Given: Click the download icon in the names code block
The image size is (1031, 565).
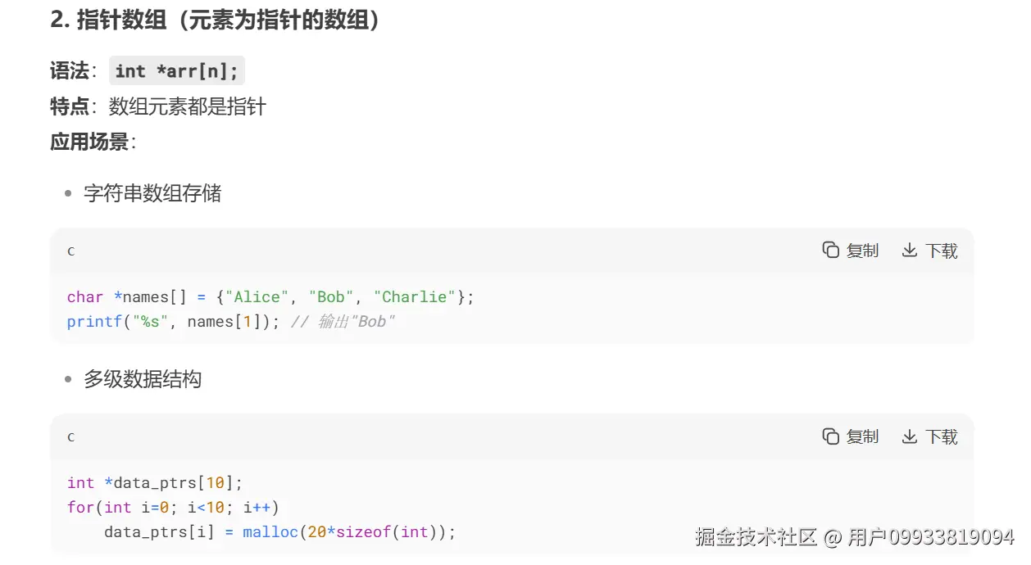Looking at the screenshot, I should tap(909, 251).
